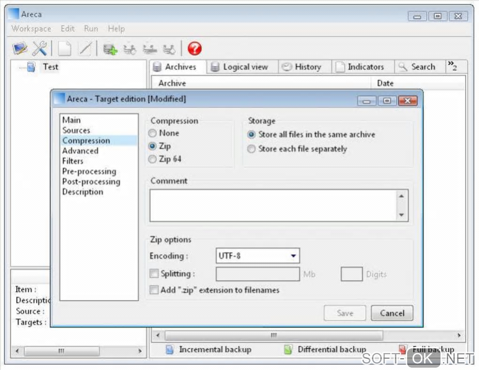This screenshot has height=370, width=479.
Task: Click the left panel scroll right arrow
Action: [x=140, y=351]
